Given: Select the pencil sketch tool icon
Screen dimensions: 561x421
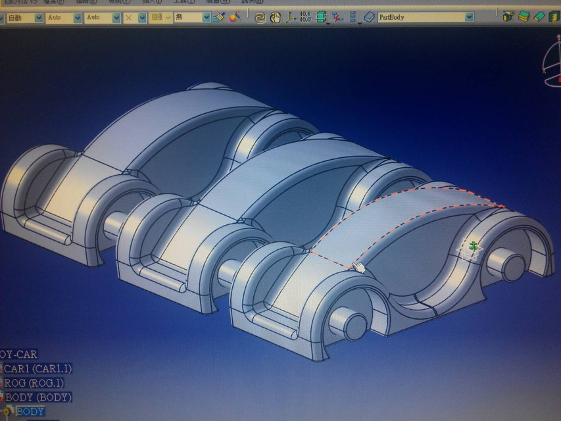Looking at the screenshot, I should 218,18.
